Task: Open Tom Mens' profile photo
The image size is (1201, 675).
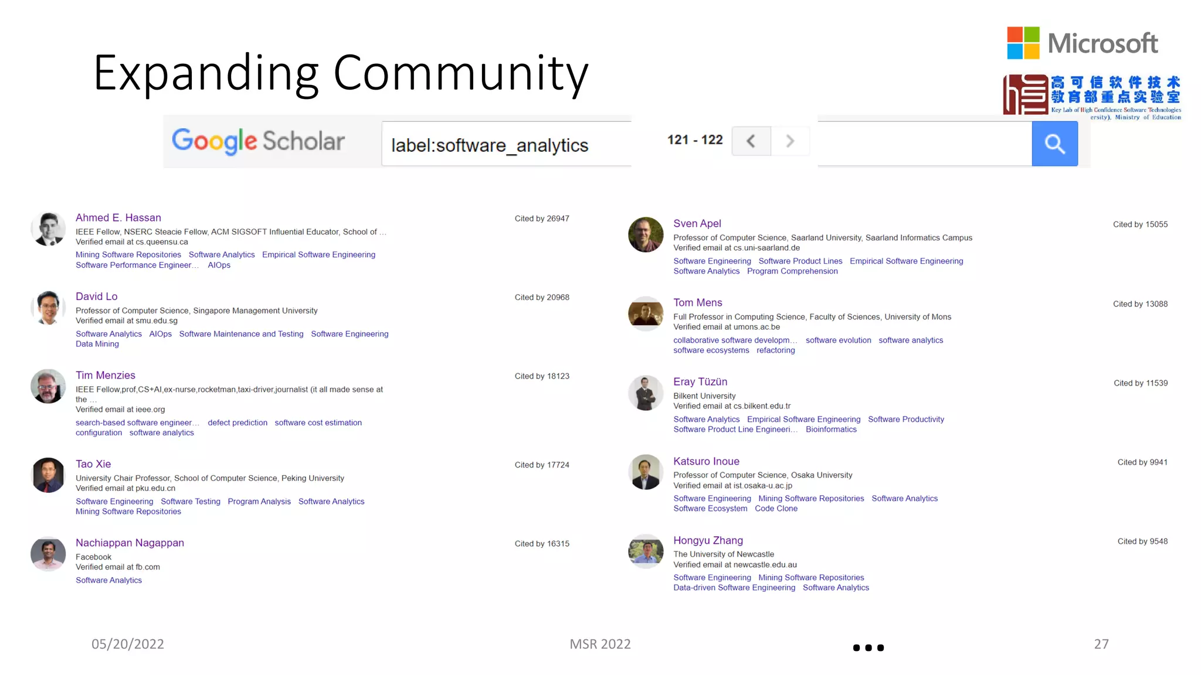Action: pyautogui.click(x=646, y=313)
